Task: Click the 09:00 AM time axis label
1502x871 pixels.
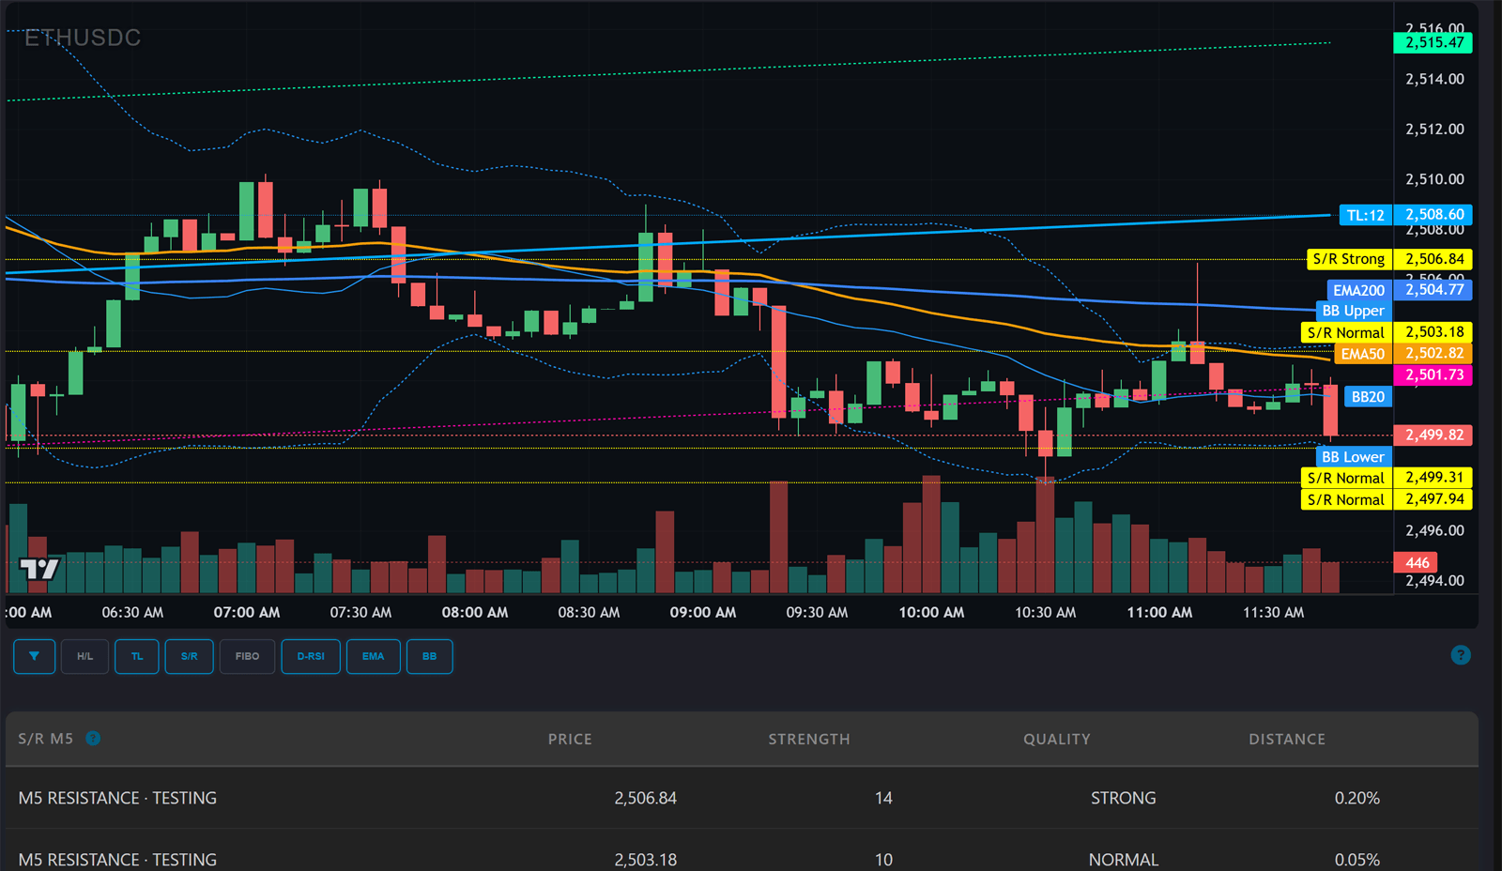Action: 702,612
